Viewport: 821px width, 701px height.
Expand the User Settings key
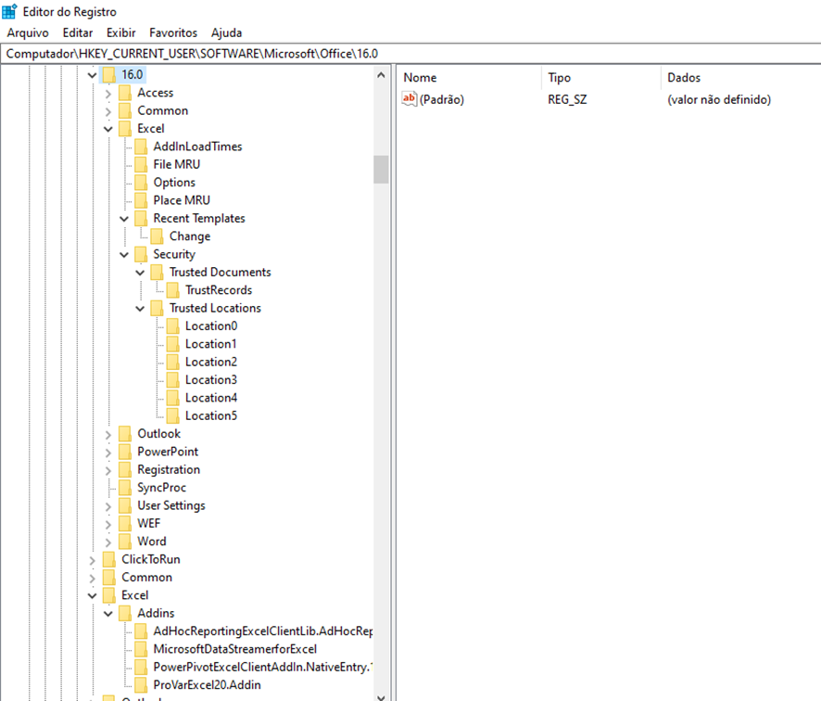[107, 506]
